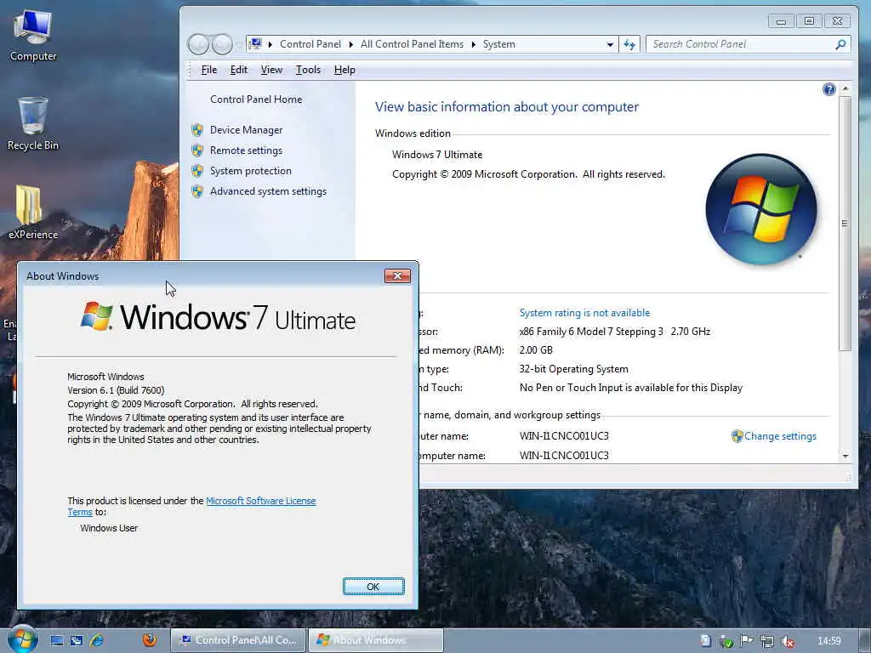Open System protection

[x=251, y=171]
